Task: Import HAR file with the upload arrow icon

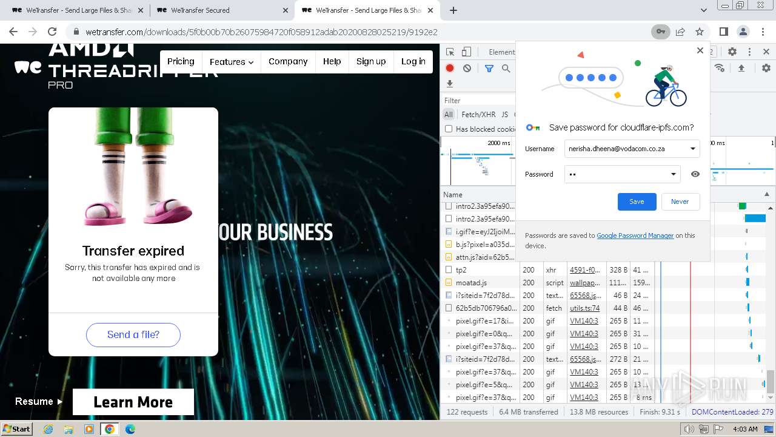Action: point(741,69)
